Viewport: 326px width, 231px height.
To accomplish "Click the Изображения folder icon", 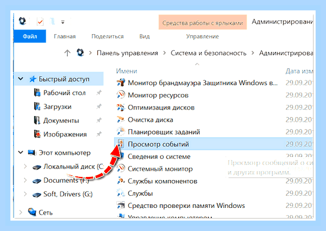I will (x=37, y=134).
